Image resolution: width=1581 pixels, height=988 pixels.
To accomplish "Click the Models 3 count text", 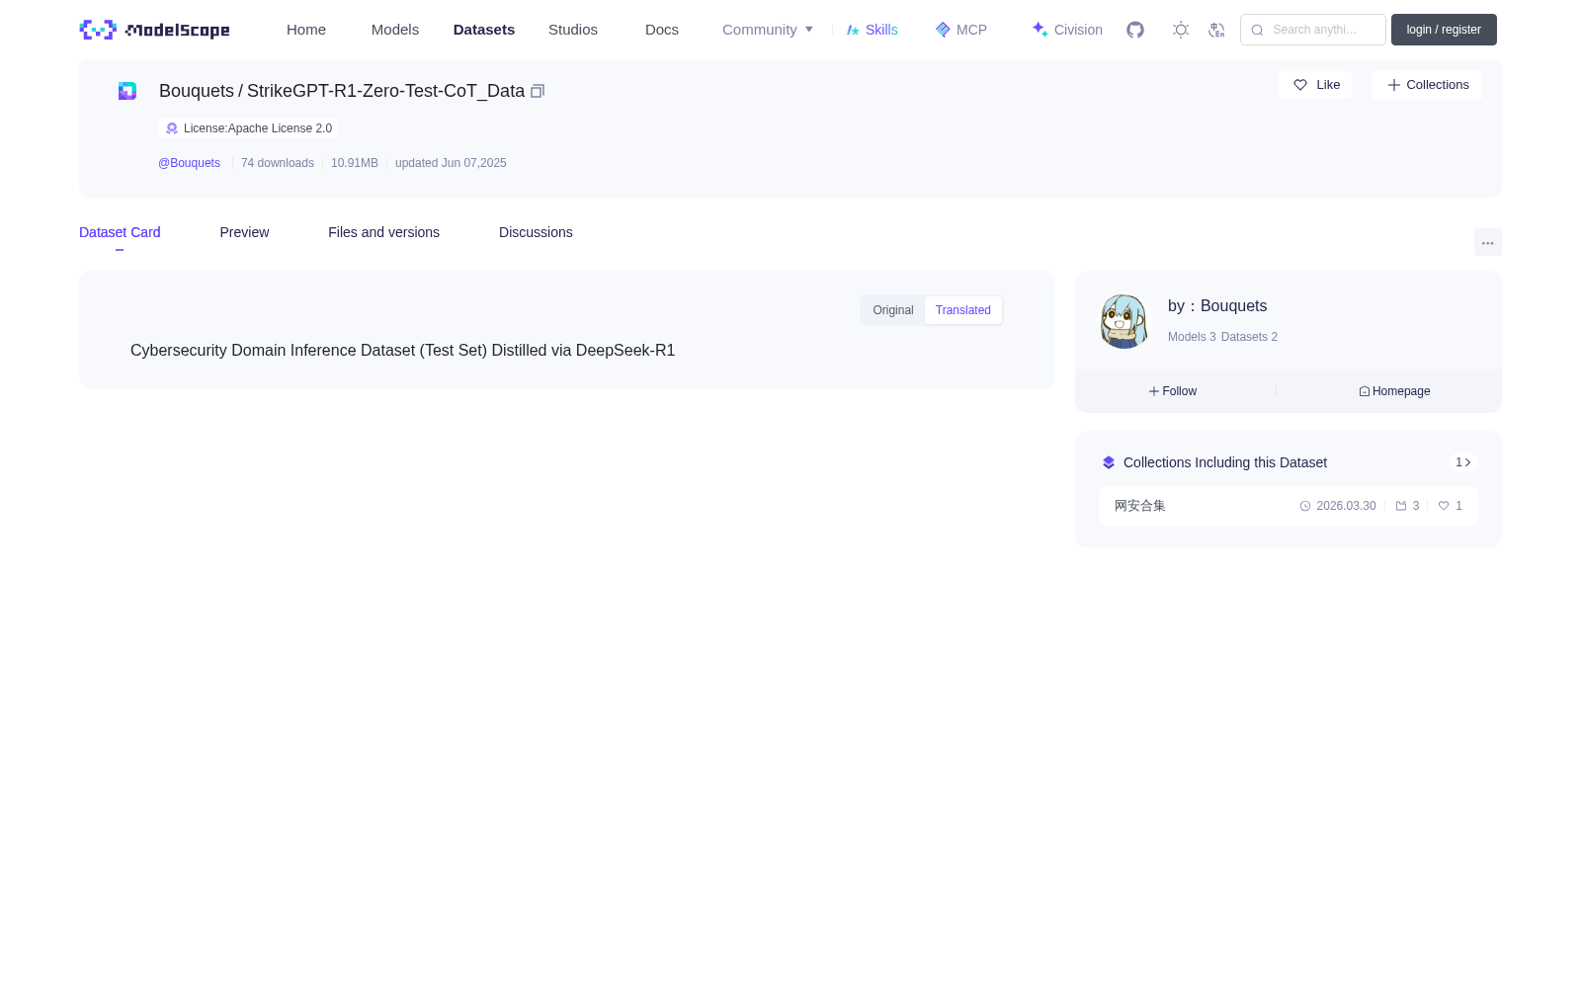I will [1192, 337].
